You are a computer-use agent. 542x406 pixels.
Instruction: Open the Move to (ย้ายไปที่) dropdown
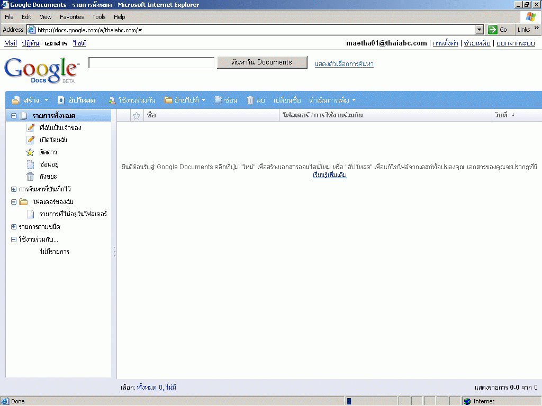[x=185, y=100]
